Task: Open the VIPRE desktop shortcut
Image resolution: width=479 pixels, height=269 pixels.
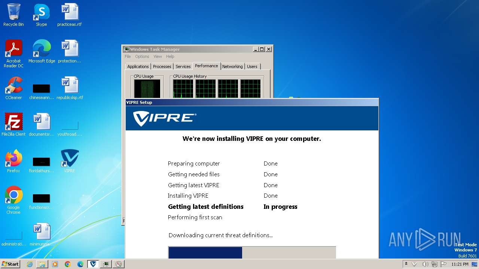Action: [x=70, y=161]
